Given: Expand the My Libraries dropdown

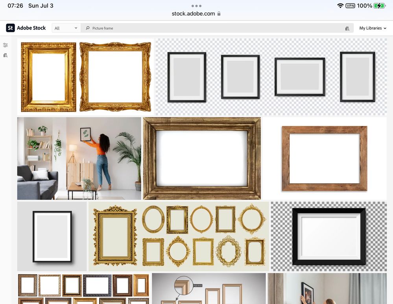Looking at the screenshot, I should click(x=372, y=28).
